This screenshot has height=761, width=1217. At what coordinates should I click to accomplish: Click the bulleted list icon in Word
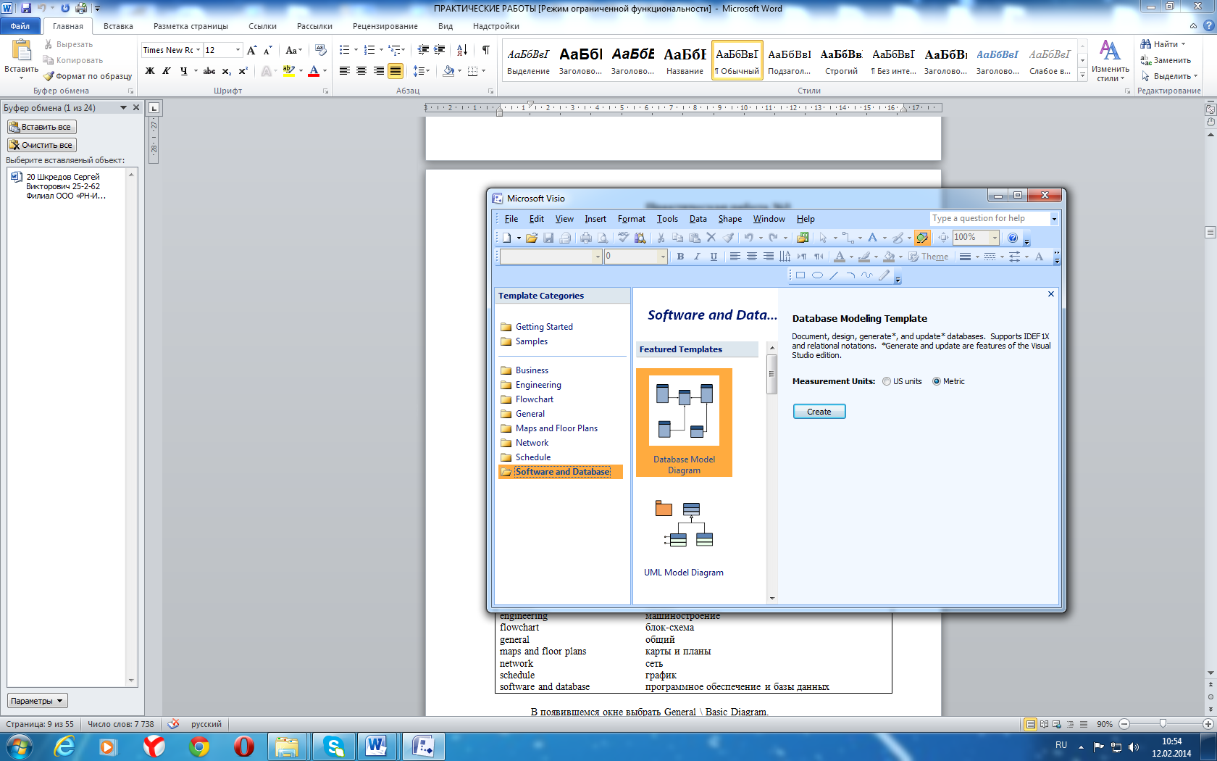[345, 50]
